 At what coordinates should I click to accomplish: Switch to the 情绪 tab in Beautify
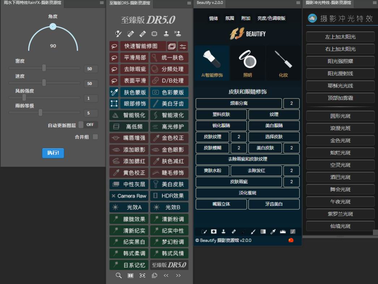213,18
